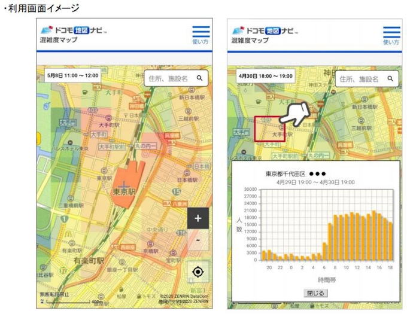Screen dimensions: 407x314
Task: Click search magnifier on the May 8 map
Action: coord(199,78)
